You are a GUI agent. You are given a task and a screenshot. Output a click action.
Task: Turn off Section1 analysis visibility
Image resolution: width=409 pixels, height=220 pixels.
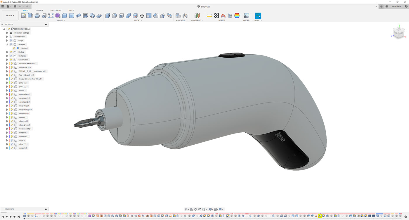(x=14, y=48)
